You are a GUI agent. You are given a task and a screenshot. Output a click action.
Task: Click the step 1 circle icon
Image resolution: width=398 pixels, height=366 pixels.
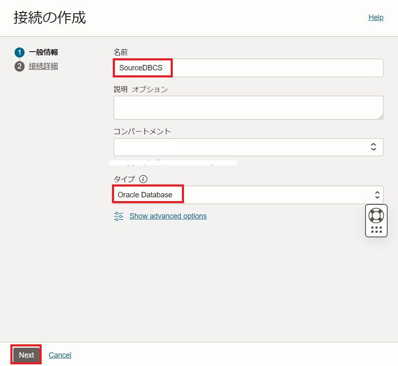coord(20,52)
